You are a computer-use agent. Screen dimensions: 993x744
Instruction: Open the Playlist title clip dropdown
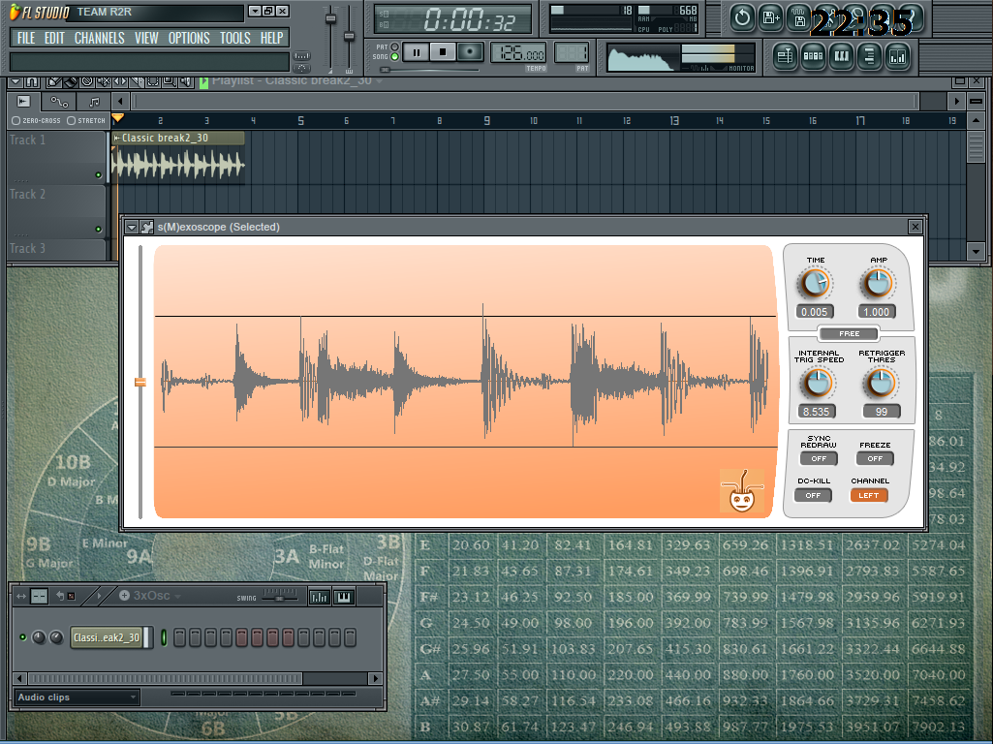click(x=380, y=81)
